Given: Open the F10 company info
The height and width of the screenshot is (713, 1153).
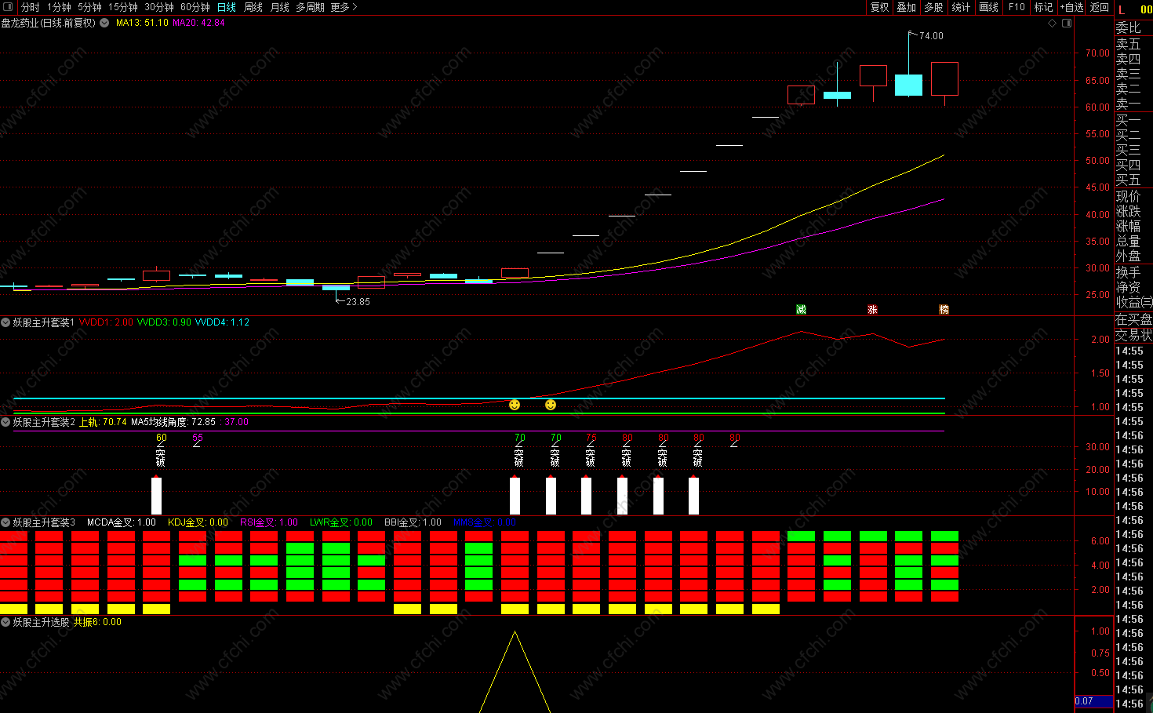Looking at the screenshot, I should pos(1017,7).
